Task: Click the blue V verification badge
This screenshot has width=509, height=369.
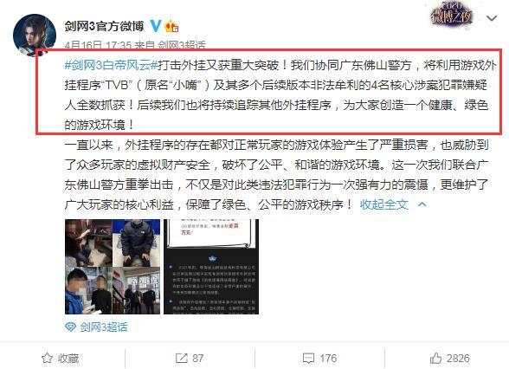Action: [156, 26]
